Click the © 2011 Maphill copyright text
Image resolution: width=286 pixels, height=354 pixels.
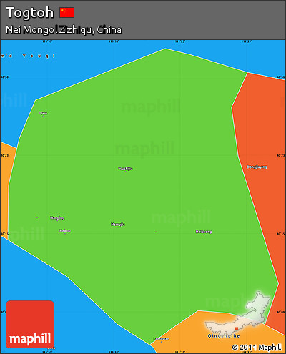pos(257,347)
